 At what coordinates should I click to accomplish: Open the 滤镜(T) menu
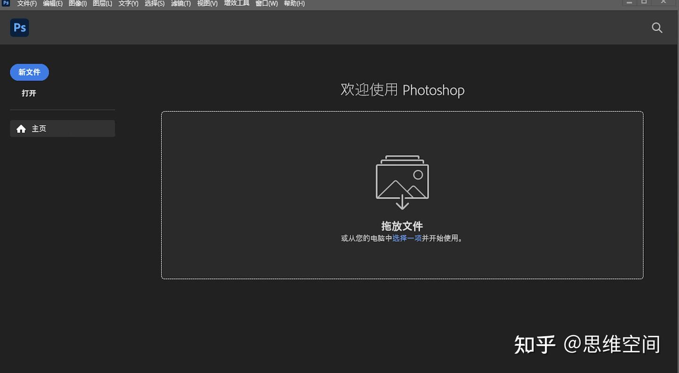[181, 3]
